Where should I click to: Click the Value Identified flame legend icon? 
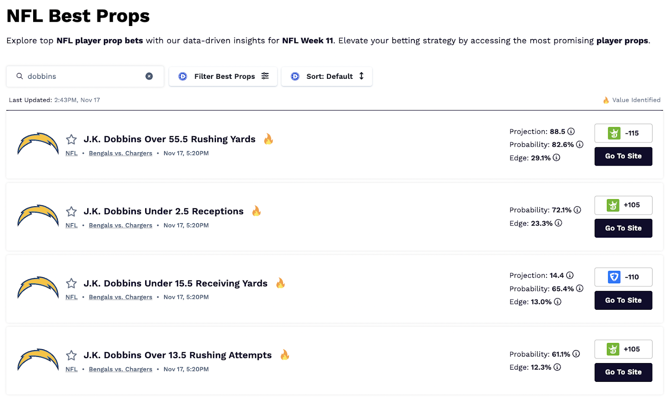606,100
